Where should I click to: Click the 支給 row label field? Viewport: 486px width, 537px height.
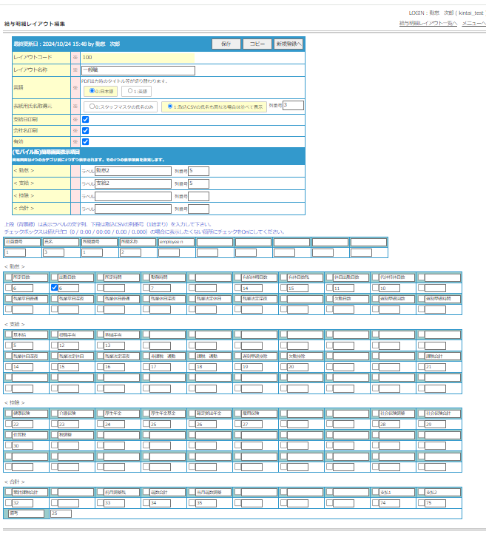pos(133,183)
